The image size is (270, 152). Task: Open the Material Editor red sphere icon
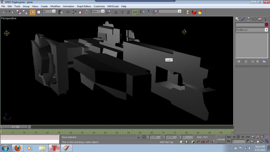pyautogui.click(x=194, y=12)
